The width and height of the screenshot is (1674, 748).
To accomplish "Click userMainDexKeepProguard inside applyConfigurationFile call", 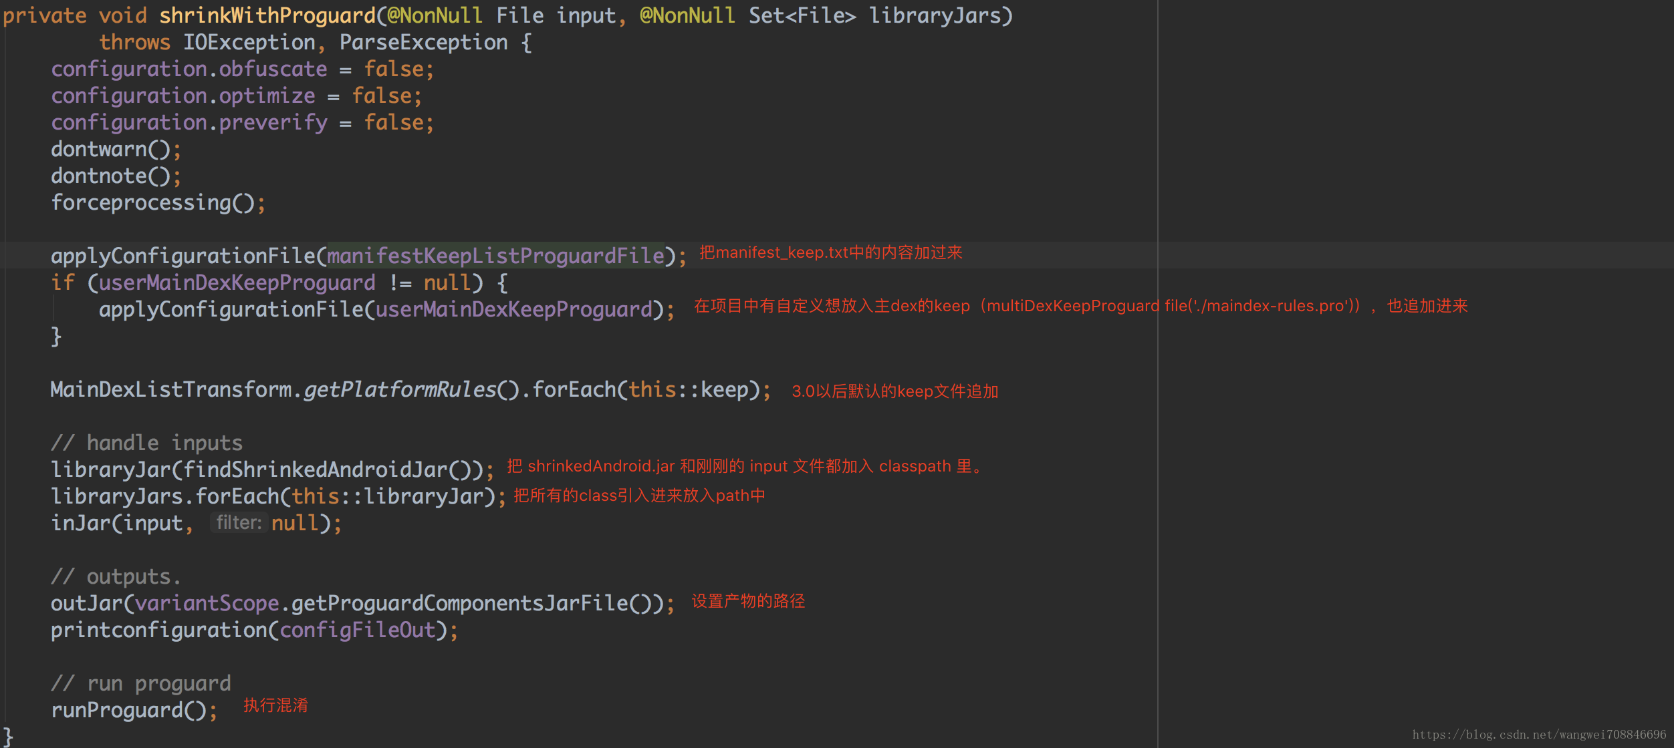I will pos(514,309).
